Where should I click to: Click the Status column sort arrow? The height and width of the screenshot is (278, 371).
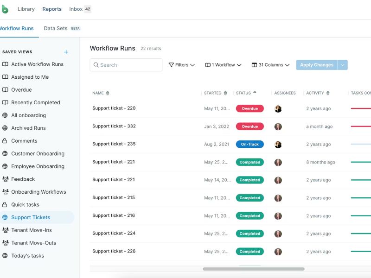point(255,93)
